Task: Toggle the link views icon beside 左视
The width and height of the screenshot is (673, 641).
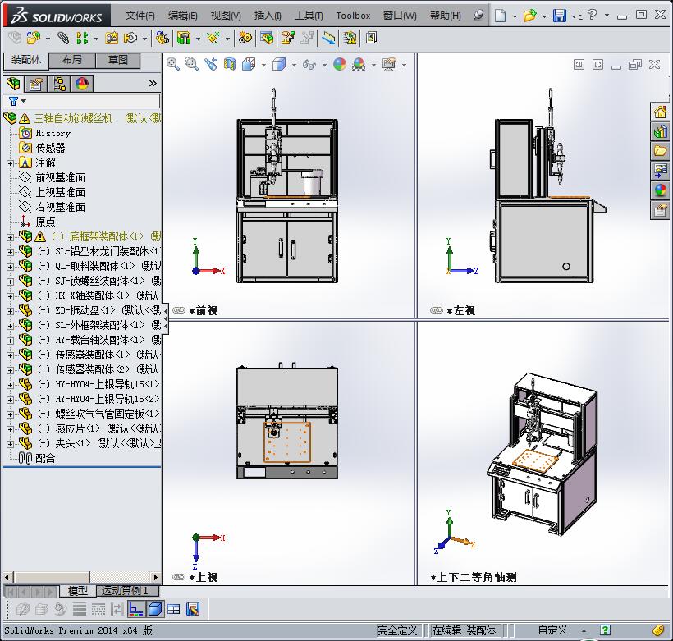Action: (436, 310)
